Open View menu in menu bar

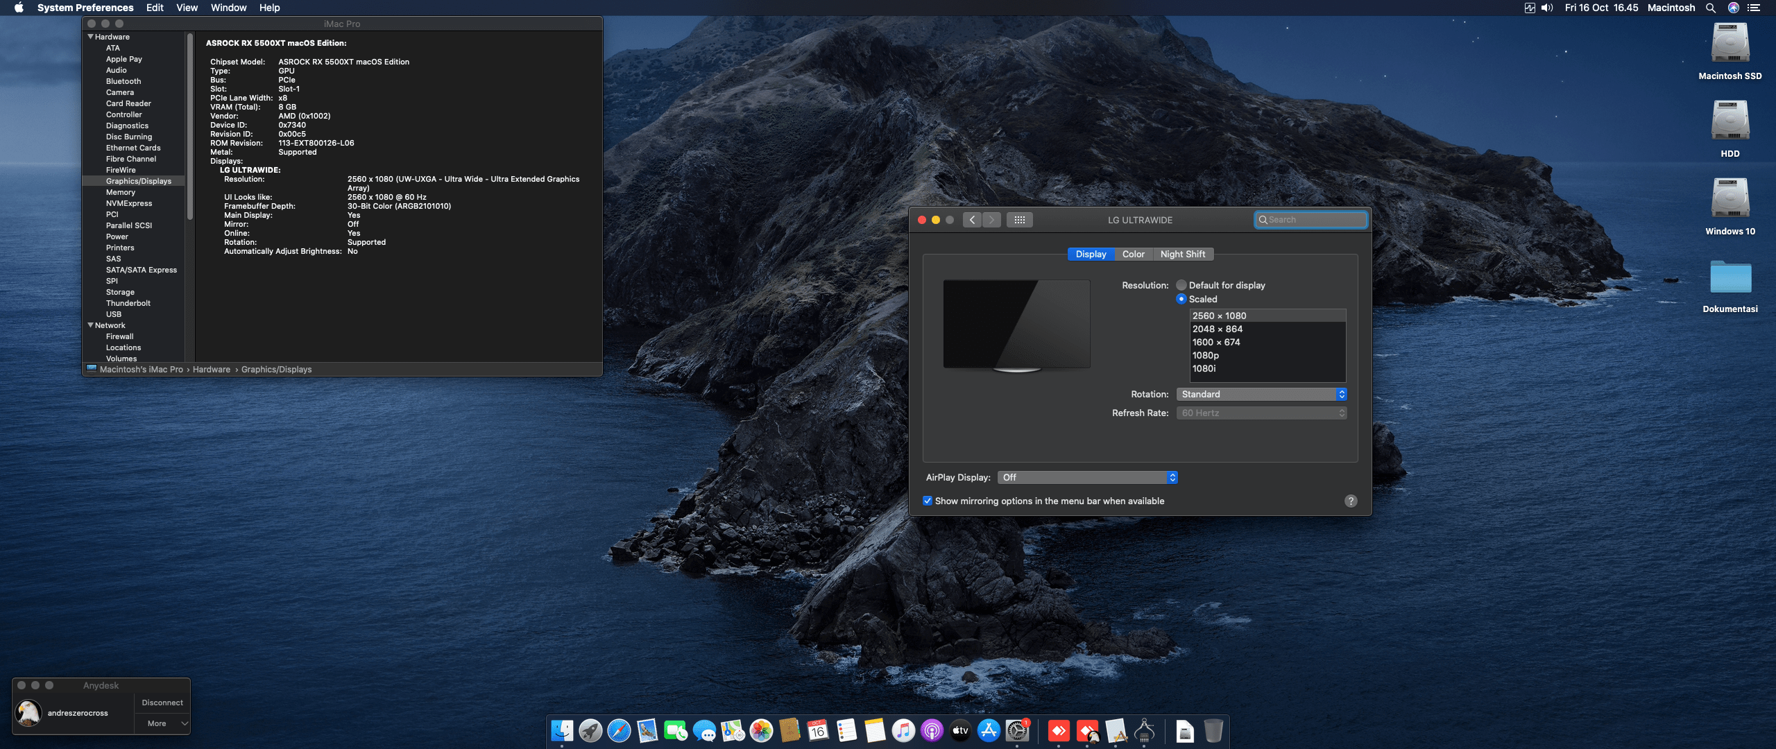(187, 8)
